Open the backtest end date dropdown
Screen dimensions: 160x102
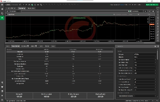[x=137, y=11]
